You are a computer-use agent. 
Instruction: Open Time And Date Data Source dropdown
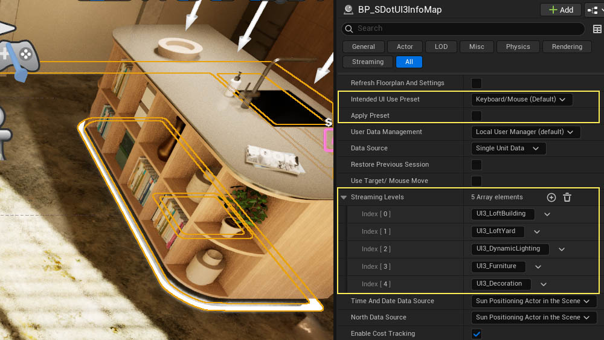534,301
